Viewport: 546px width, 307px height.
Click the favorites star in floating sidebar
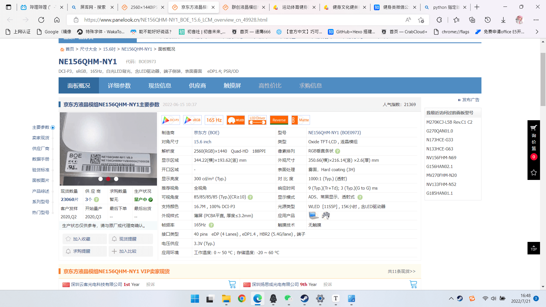[533, 173]
